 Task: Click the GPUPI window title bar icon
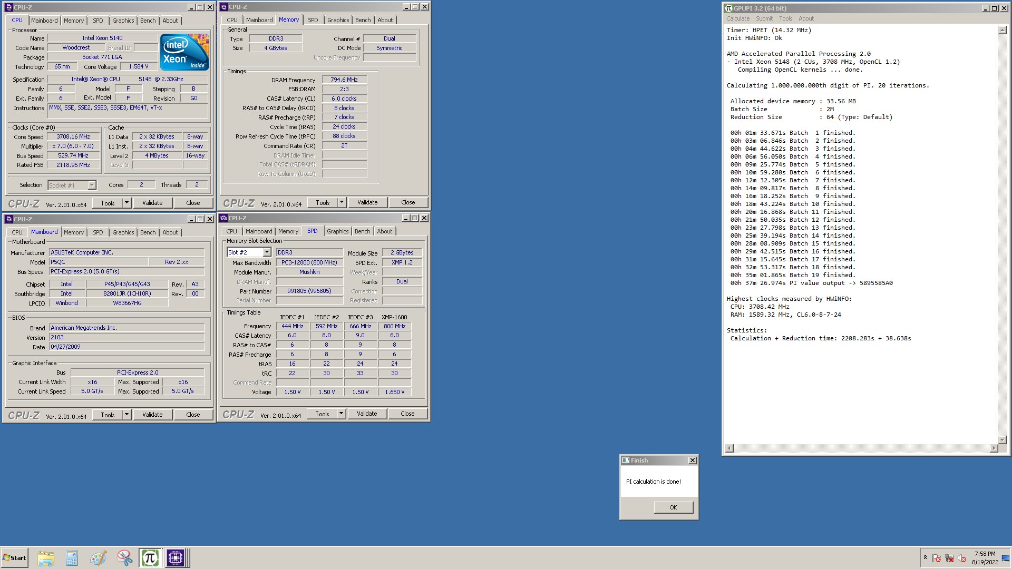coord(729,8)
